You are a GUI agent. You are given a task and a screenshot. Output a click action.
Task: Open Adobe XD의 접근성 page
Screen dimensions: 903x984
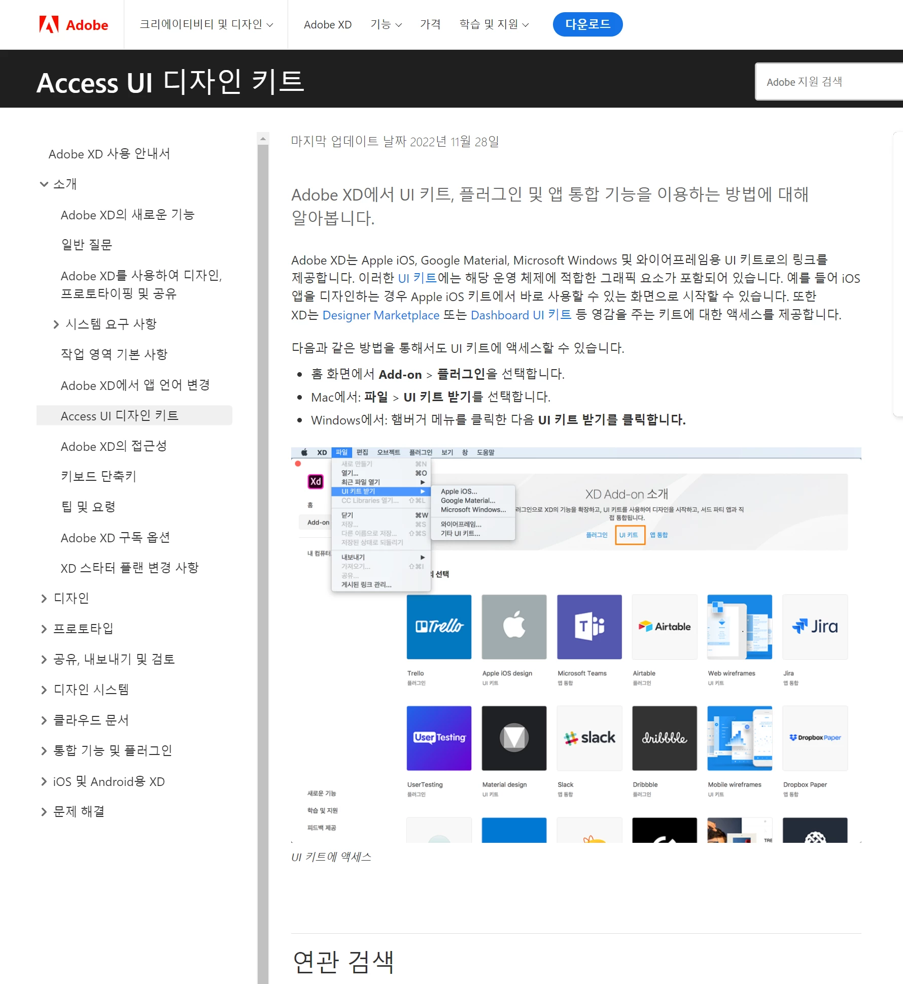pos(114,446)
